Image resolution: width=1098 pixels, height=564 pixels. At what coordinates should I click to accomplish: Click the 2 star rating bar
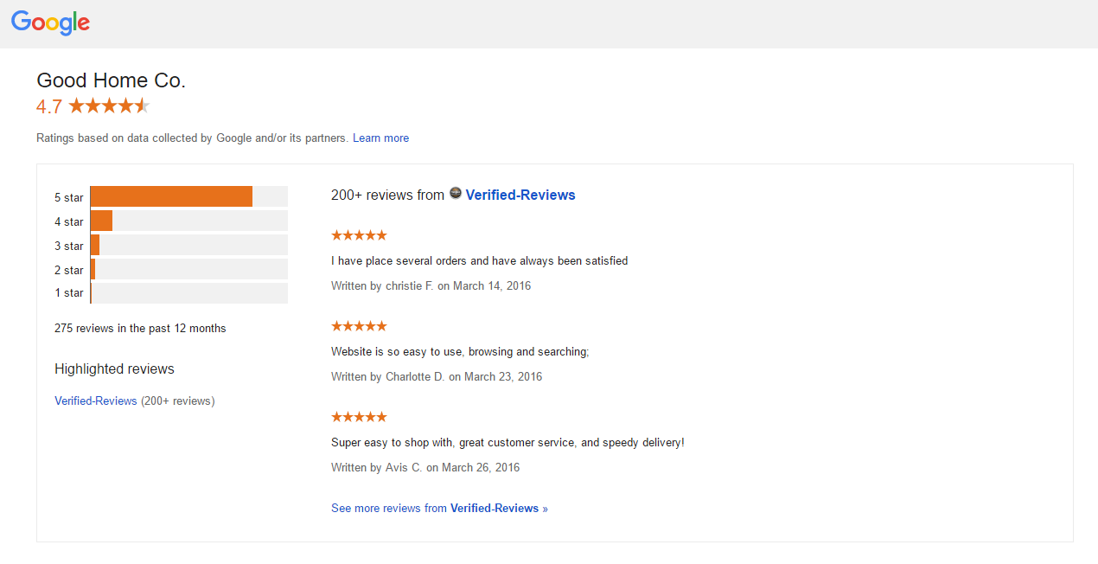click(x=188, y=269)
